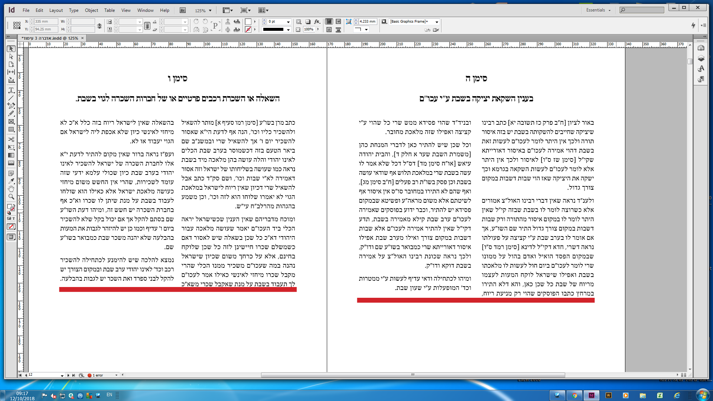Screen dimensions: 713x401
Task: Toggle Apply None color button
Action: click(x=11, y=226)
